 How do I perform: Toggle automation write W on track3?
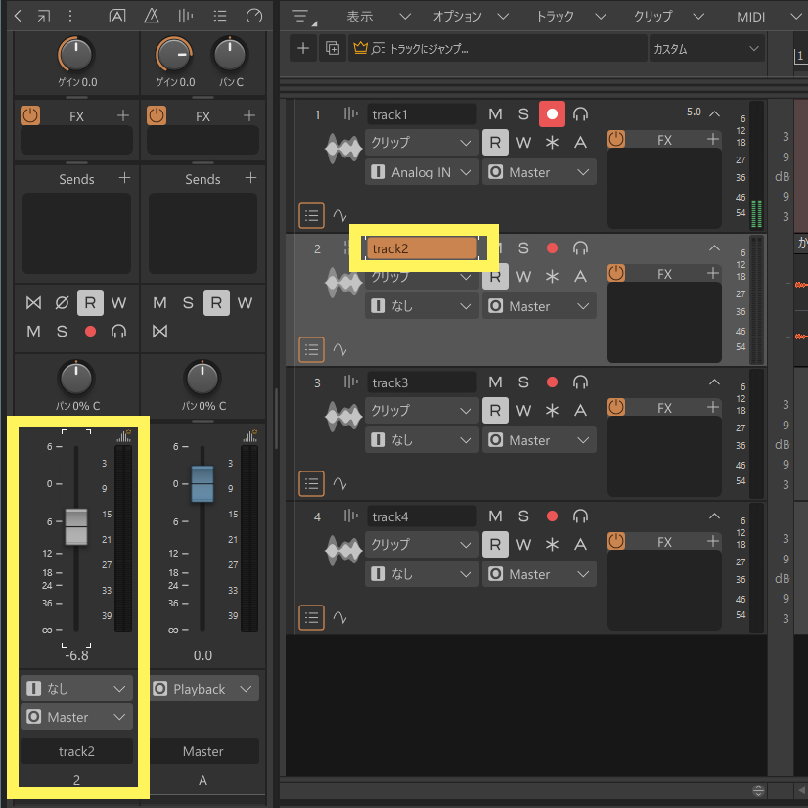[x=523, y=411]
